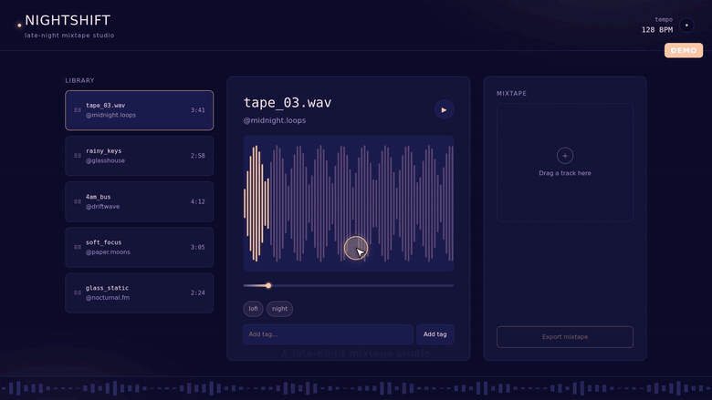Click the 3:05 duration of soft_focus

pos(197,247)
